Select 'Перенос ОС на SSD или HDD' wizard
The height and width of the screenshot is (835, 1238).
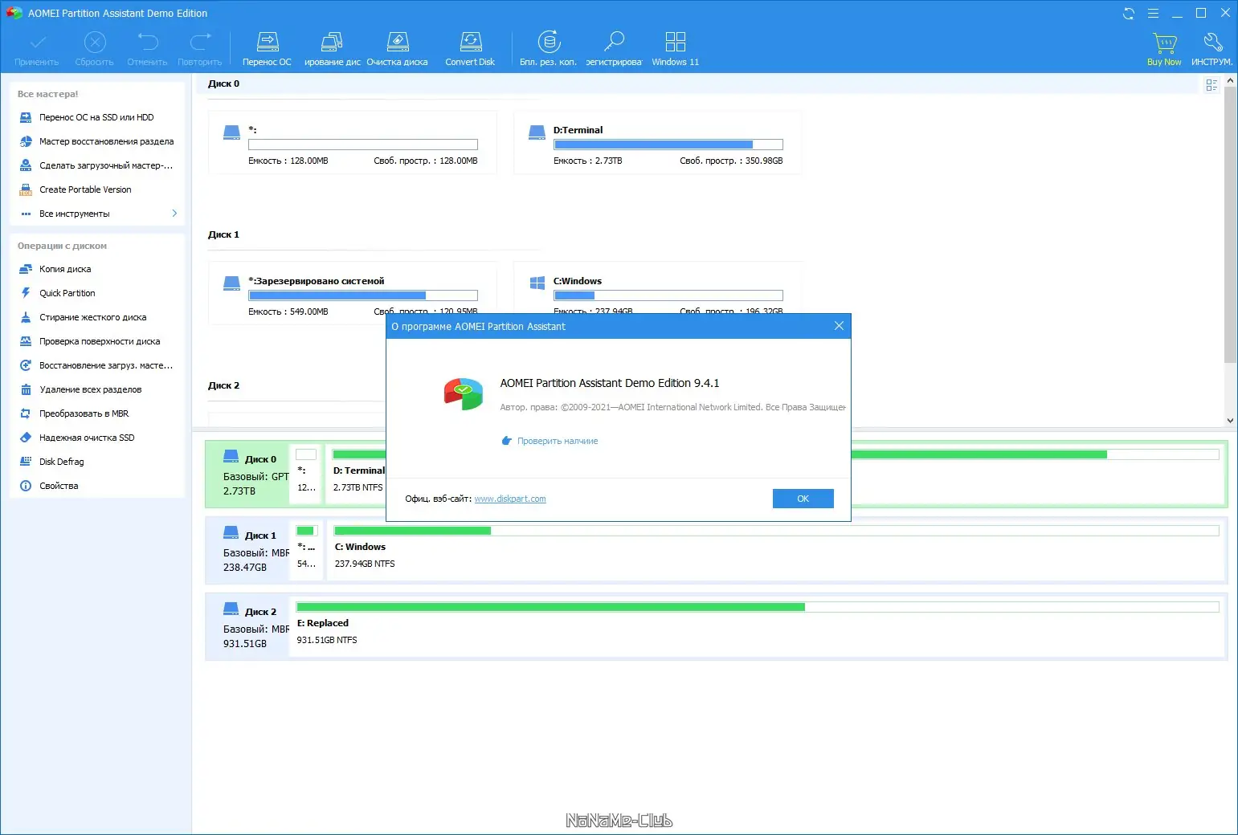(96, 117)
